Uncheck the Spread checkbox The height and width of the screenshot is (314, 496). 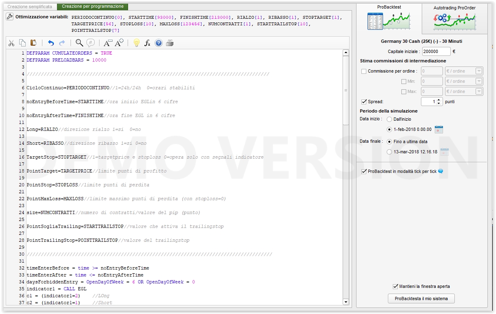(364, 102)
